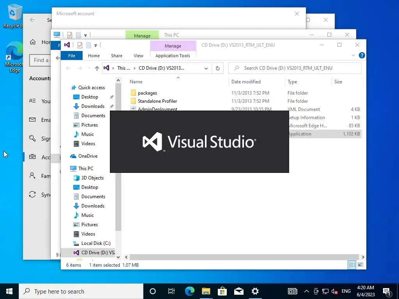Show hidden system tray icons
Screen dimensions: 399x299
coord(307,291)
